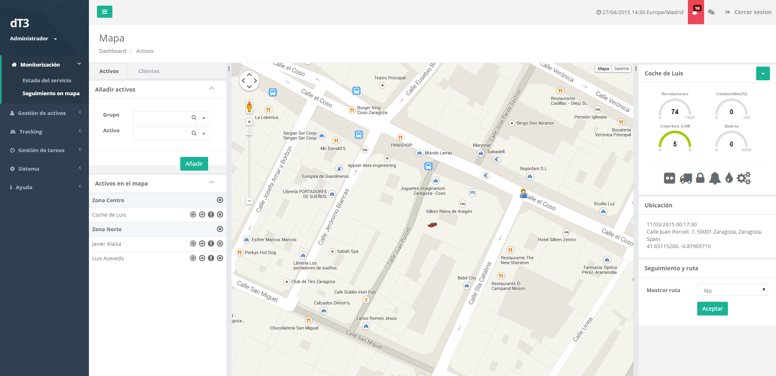The image size is (776, 376).
Task: Click Cerrar sesion link
Action: click(x=748, y=12)
